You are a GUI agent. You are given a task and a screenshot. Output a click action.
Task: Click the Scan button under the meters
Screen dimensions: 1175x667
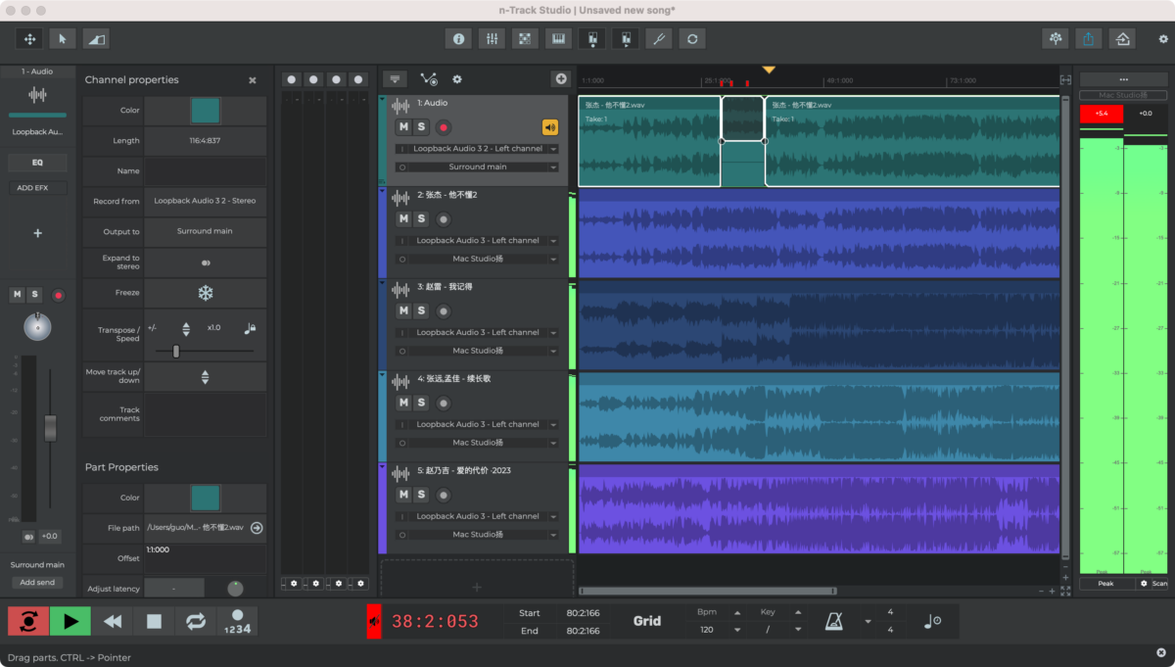pos(1152,584)
